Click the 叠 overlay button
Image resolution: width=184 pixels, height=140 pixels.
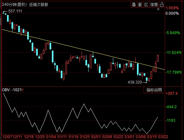(x=134, y=5)
